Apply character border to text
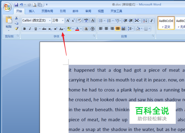The height and width of the screenshot is (133, 185). (x=92, y=20)
